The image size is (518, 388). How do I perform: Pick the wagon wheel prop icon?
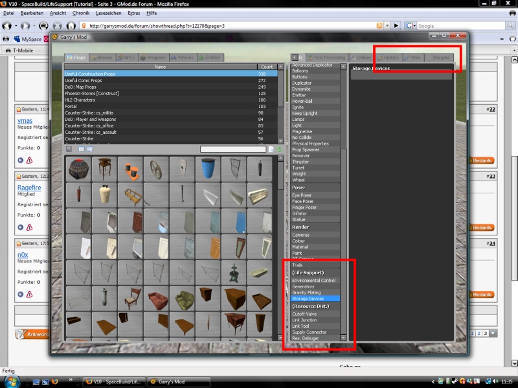(156, 169)
